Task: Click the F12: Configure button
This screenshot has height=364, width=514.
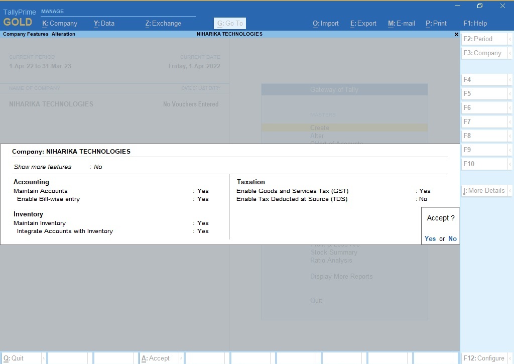Action: point(484,358)
